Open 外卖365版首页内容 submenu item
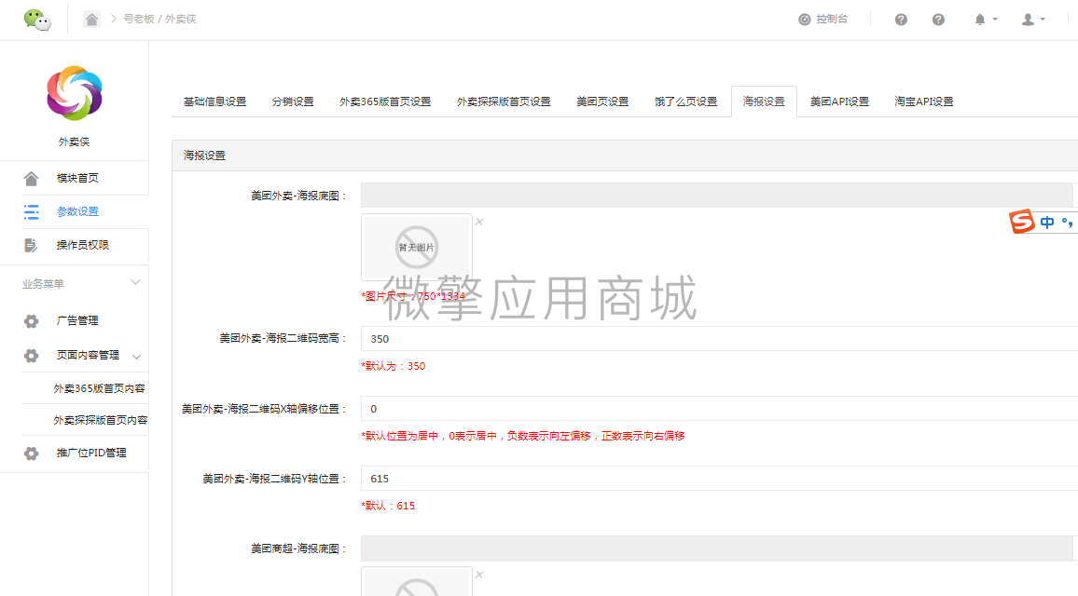 [99, 388]
